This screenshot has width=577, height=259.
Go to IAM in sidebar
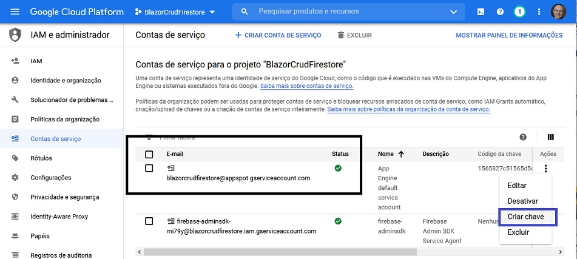pyautogui.click(x=36, y=61)
